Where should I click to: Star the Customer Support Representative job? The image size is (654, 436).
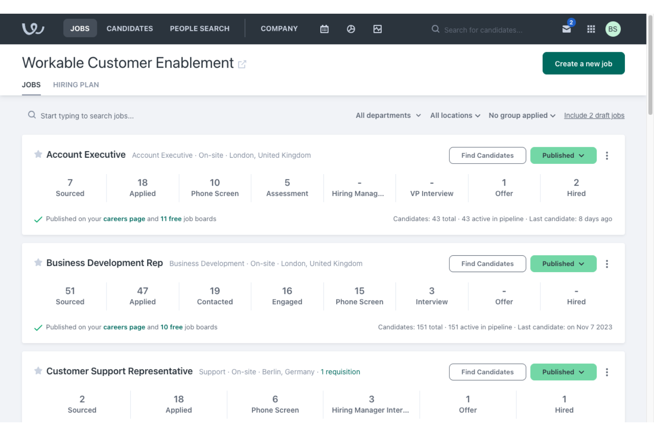38,371
